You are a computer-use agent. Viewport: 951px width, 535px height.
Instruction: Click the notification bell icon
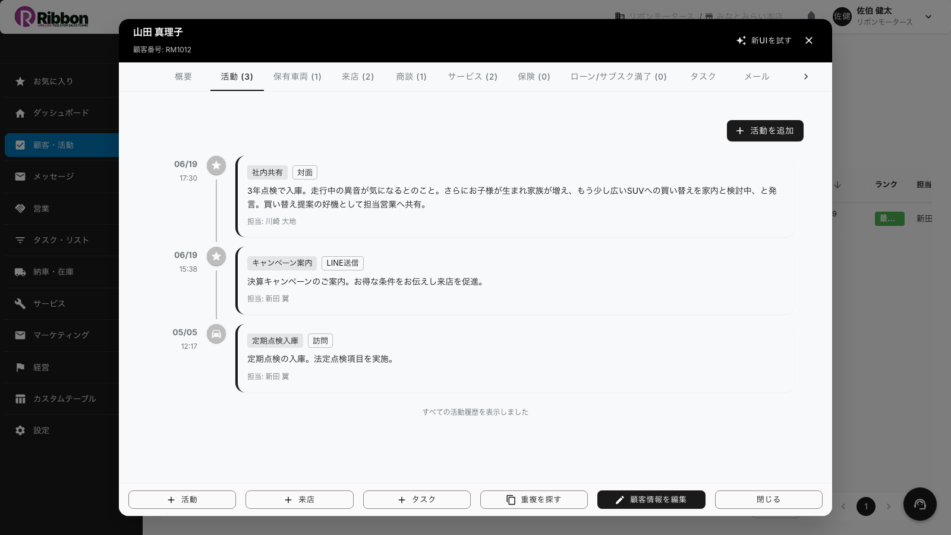(x=811, y=16)
